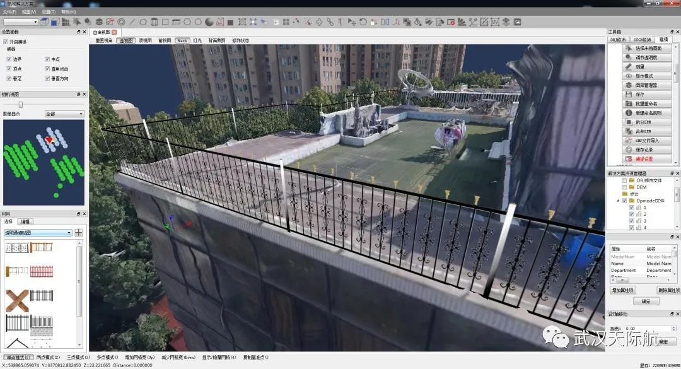Collapse the Dpmodel文件 tree node

click(618, 201)
